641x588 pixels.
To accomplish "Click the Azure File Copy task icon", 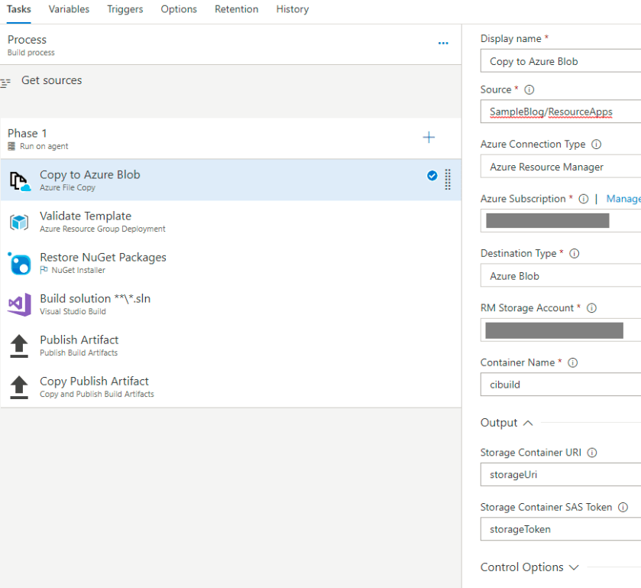I will [19, 181].
